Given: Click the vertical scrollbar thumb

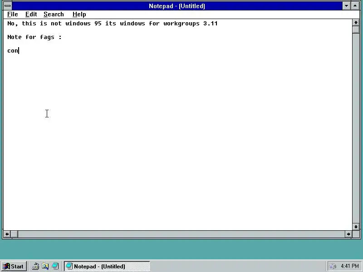Looking at the screenshot, I should tap(356, 30).
